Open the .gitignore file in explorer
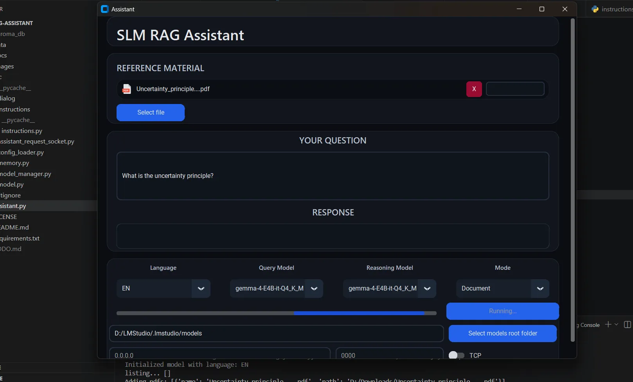The width and height of the screenshot is (633, 382). click(11, 195)
